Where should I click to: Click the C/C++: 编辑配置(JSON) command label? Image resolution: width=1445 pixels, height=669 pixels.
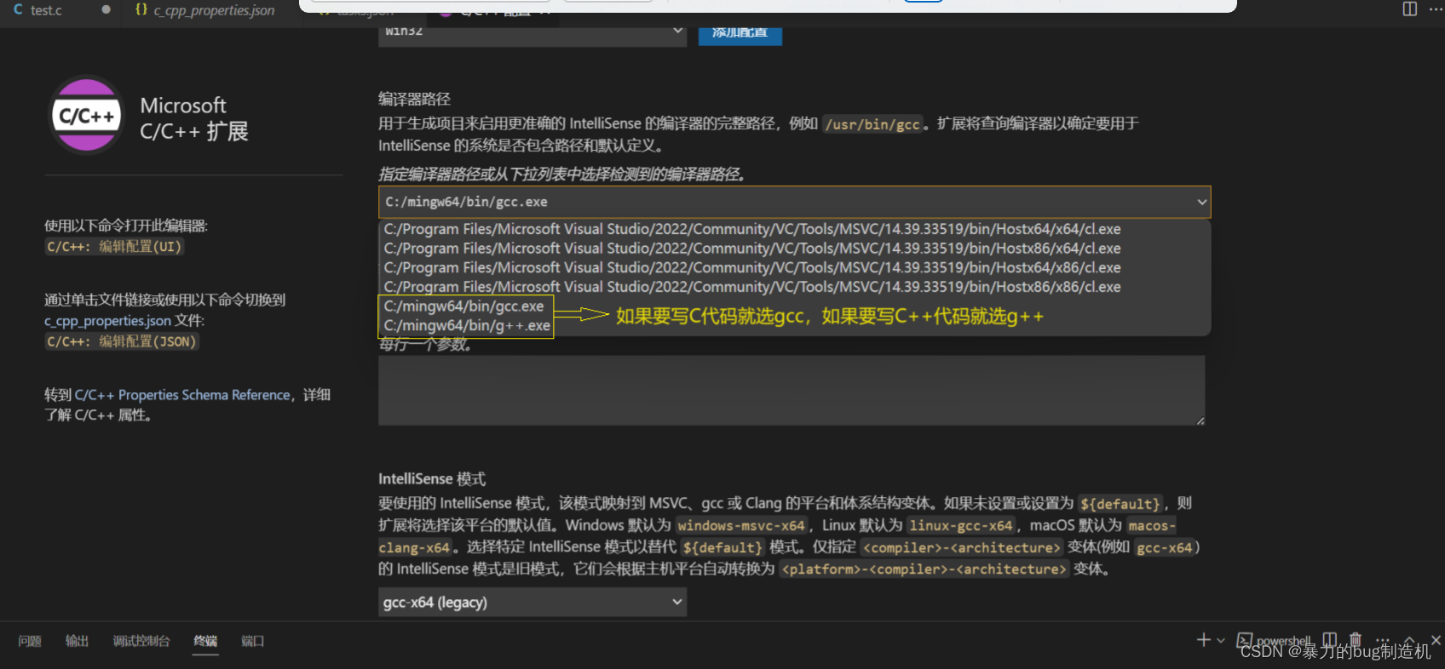(122, 341)
